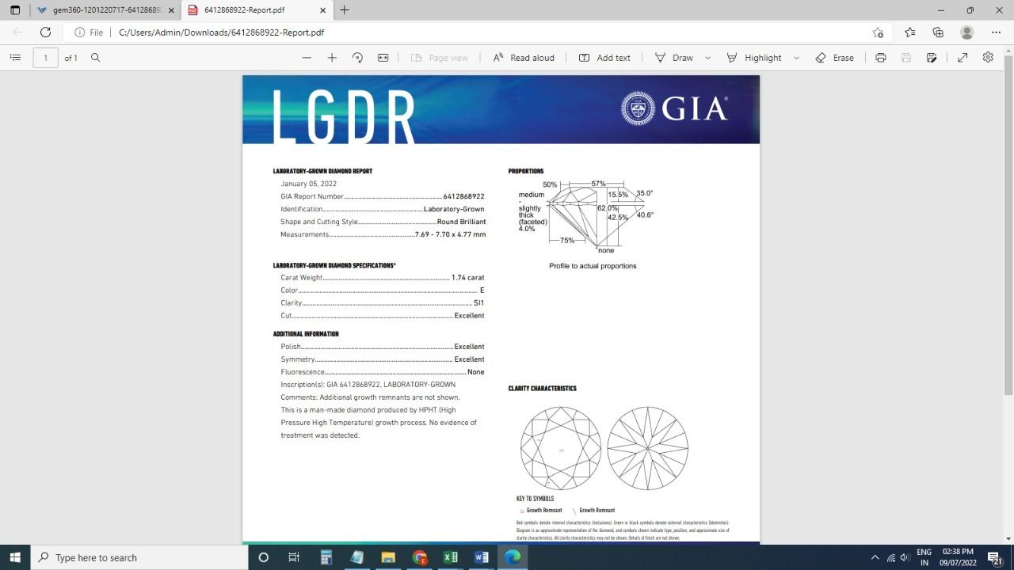The height and width of the screenshot is (570, 1014).
Task: Click the proportions profile diagram
Action: pyautogui.click(x=586, y=218)
